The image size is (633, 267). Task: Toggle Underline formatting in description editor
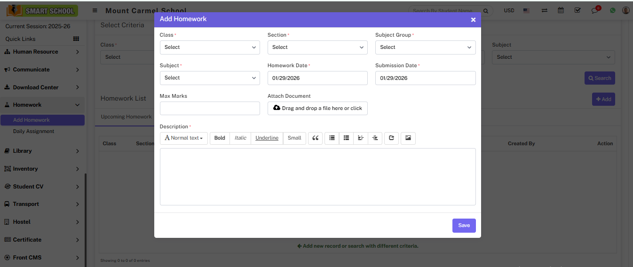click(267, 138)
